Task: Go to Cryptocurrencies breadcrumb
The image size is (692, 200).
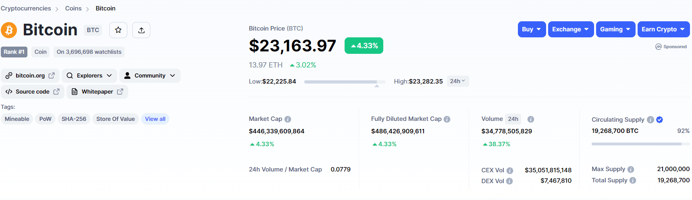Action: pos(26,8)
